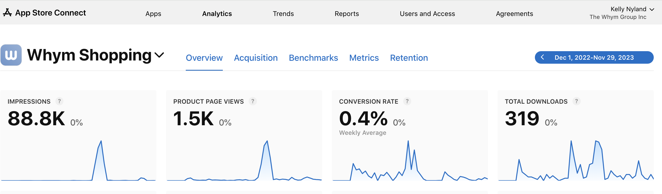Image resolution: width=662 pixels, height=194 pixels.
Task: Click the Product Page Views help icon
Action: point(253,101)
